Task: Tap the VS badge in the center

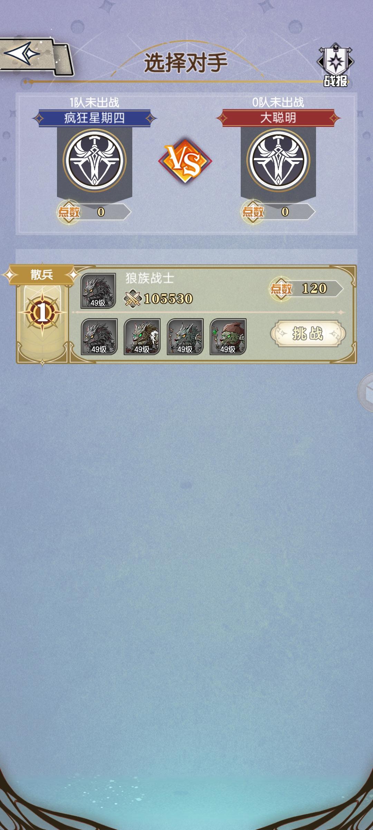Action: (x=185, y=160)
